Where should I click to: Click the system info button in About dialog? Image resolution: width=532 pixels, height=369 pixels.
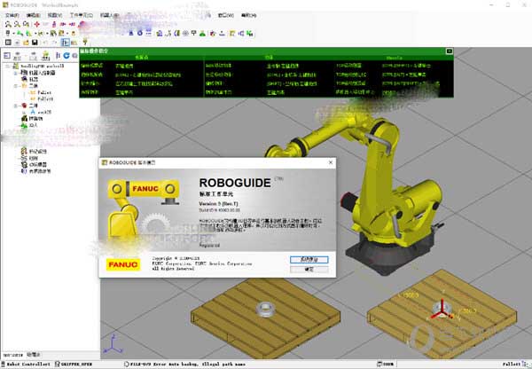[309, 260]
